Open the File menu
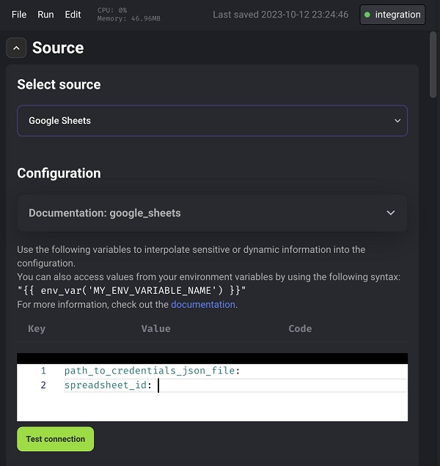 19,15
